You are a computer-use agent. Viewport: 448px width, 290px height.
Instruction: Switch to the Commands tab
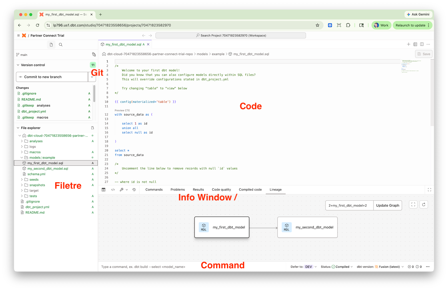coord(154,190)
